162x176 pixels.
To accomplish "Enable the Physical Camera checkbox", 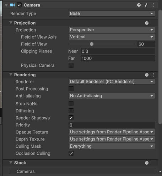I will 71,65.
